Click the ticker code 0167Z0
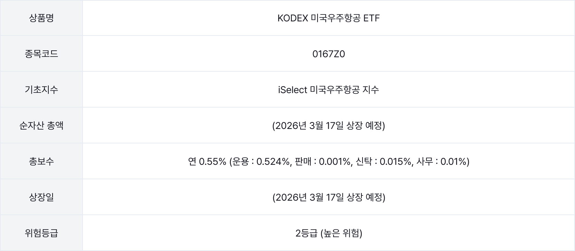Image resolution: width=575 pixels, height=251 pixels. coord(329,54)
